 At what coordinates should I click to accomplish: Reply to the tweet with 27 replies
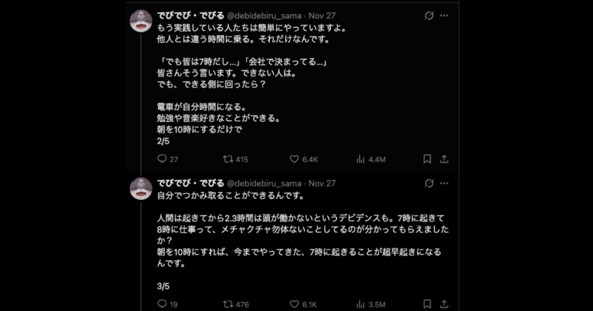pyautogui.click(x=162, y=159)
